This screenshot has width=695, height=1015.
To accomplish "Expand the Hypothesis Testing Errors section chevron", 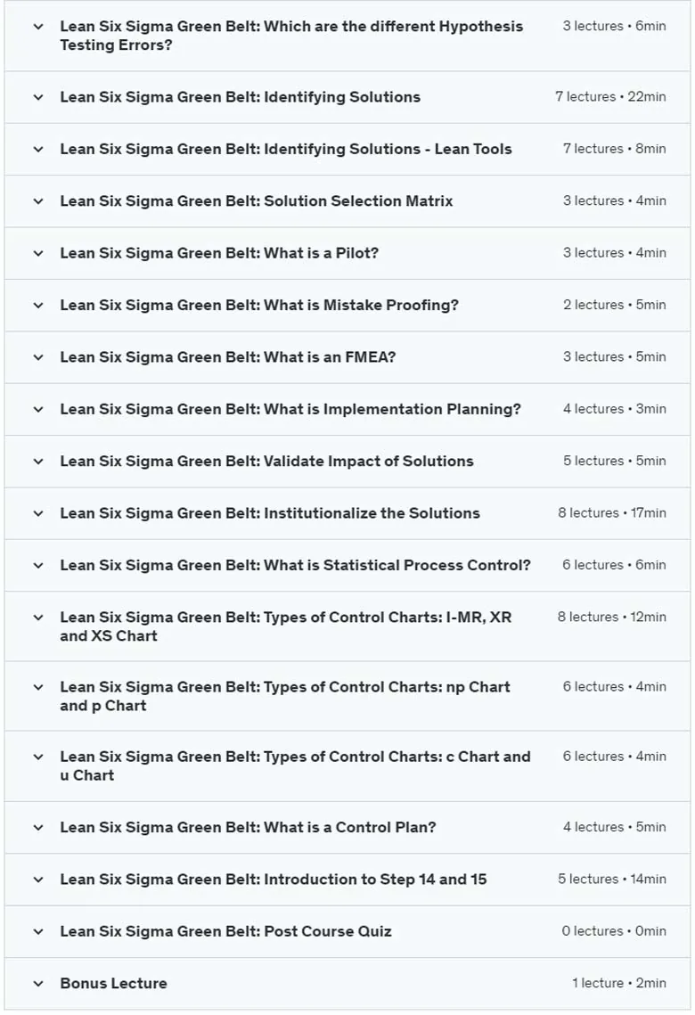I will pos(38,27).
